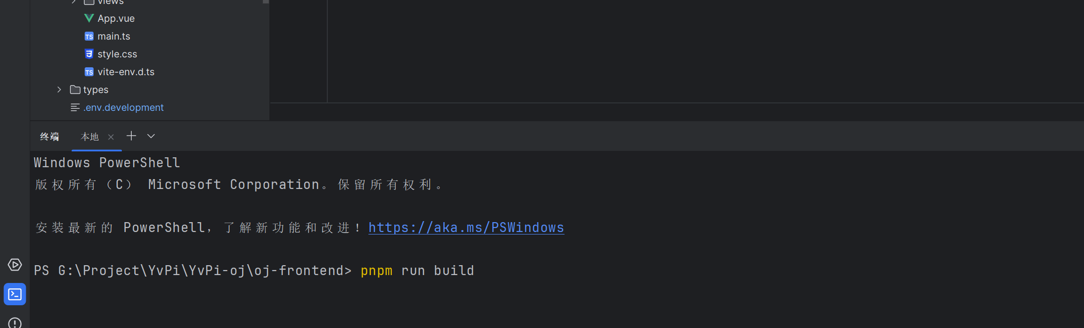Select the .env.development file

[x=123, y=107]
